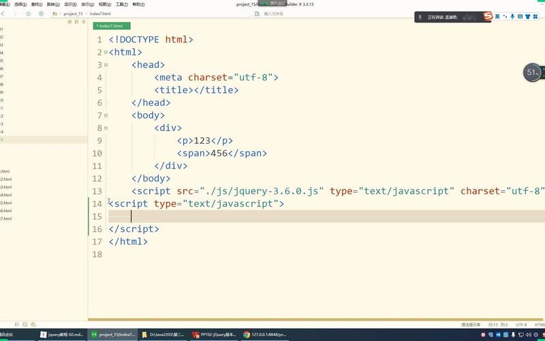Image resolution: width=545 pixels, height=341 pixels.
Task: Click the first circular icon in project panel header
Action: coord(69,22)
